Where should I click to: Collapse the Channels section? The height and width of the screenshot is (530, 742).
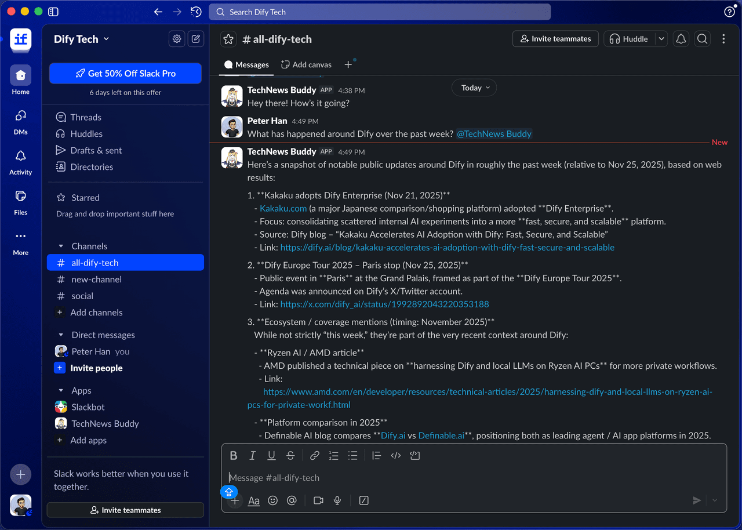61,246
